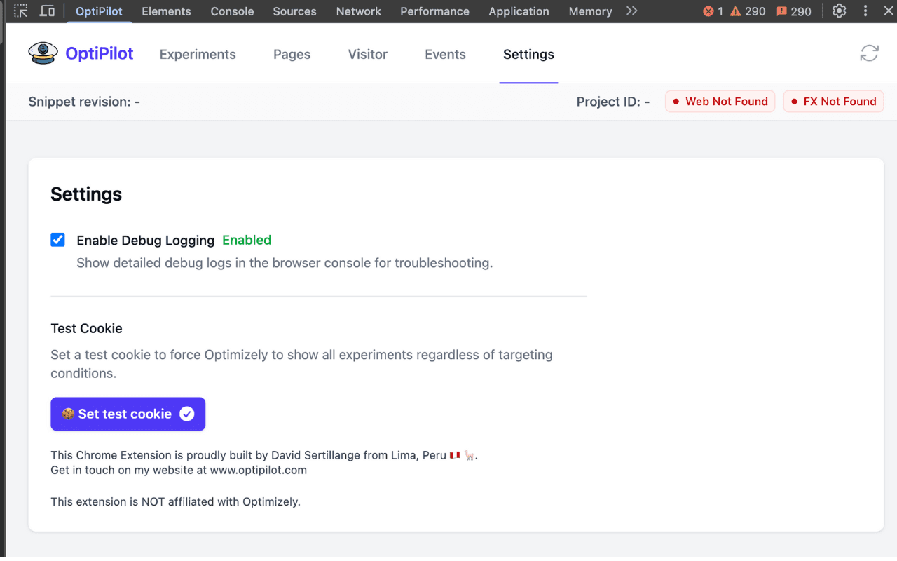Close DevTools with the X icon
Viewport: 897px width, 561px height.
pyautogui.click(x=890, y=11)
